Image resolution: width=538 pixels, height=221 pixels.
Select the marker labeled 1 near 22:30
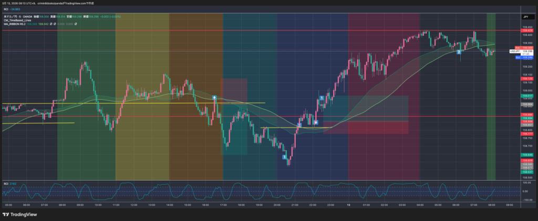321,98
